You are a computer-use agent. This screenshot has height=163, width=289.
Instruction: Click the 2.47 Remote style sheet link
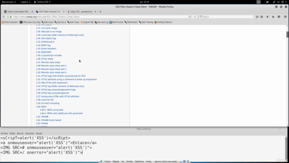pos(48,62)
